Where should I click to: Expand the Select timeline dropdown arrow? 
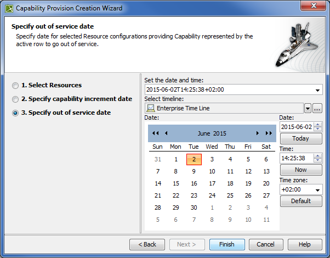point(308,109)
